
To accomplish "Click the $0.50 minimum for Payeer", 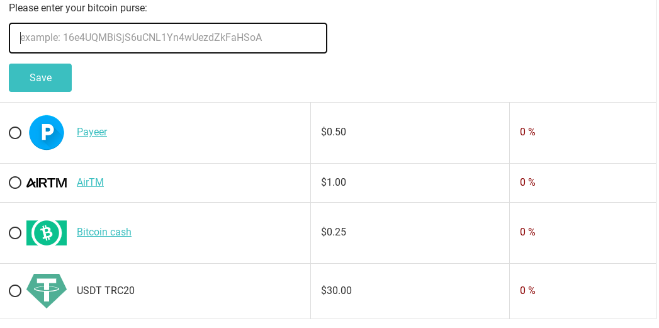I will click(x=334, y=132).
